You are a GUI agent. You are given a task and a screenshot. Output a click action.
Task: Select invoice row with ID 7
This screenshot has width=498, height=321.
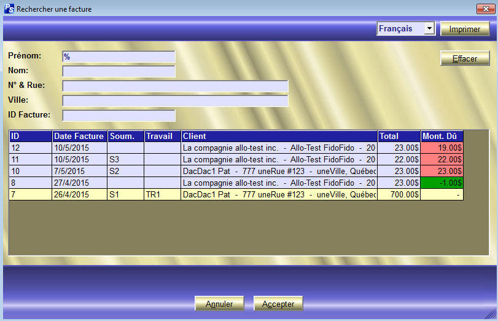click(x=236, y=194)
